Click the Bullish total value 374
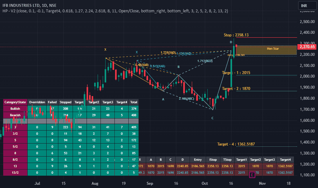The height and width of the screenshot is (188, 318). click(134, 109)
